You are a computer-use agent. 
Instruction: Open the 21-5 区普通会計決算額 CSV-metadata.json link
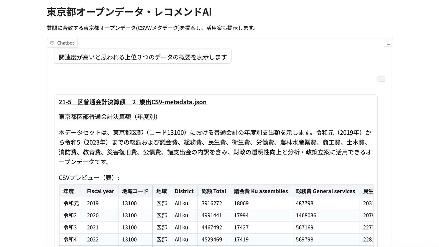133,102
